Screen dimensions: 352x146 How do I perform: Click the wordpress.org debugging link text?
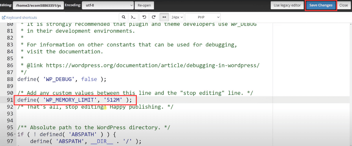[153, 66]
